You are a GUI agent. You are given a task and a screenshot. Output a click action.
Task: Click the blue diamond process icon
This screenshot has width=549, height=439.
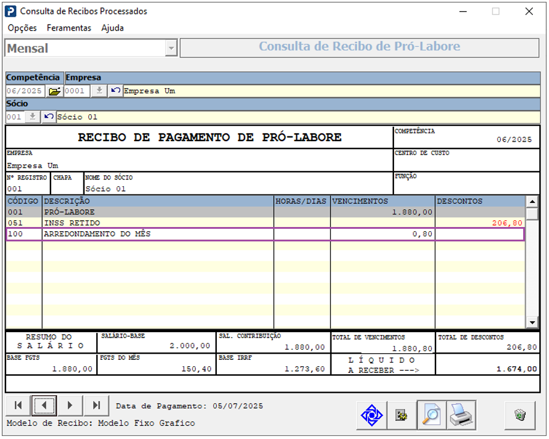click(371, 415)
